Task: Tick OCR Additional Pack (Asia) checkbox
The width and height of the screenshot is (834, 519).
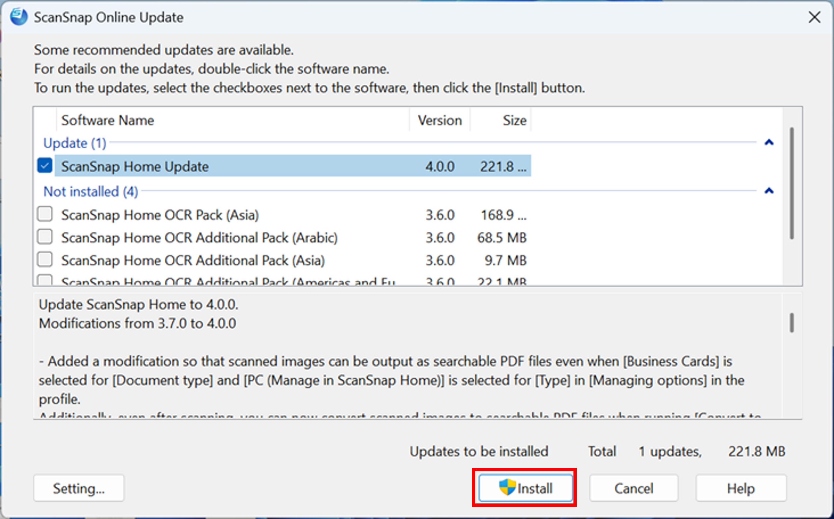Action: [45, 260]
